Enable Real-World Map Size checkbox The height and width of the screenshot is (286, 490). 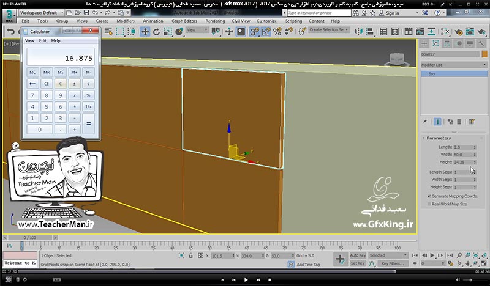point(429,204)
